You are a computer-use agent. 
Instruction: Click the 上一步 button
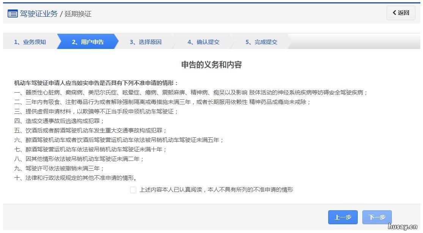pos(343,217)
